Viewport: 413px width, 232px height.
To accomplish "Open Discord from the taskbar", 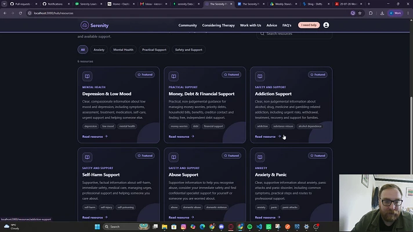I will pyautogui.click(x=221, y=227).
